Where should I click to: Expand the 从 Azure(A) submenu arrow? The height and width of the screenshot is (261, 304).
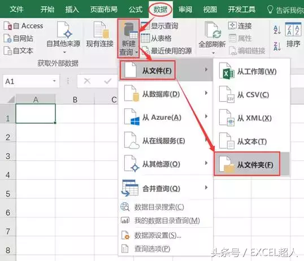click(x=206, y=116)
